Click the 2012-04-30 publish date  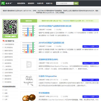click(x=54, y=63)
